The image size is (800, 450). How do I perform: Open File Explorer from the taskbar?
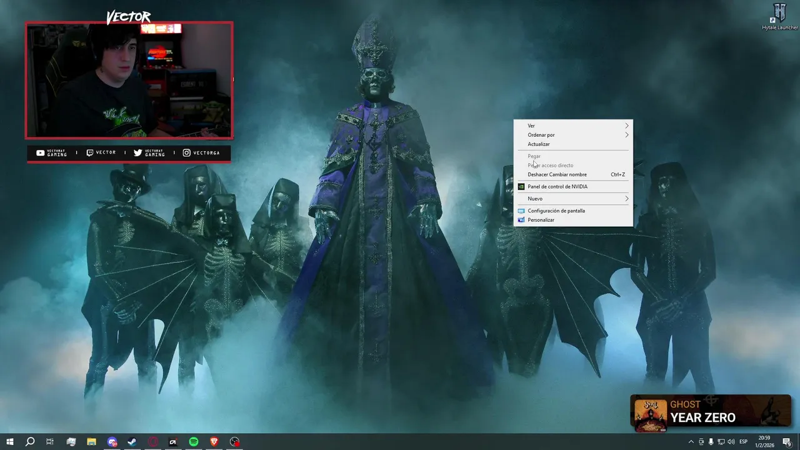coord(91,442)
